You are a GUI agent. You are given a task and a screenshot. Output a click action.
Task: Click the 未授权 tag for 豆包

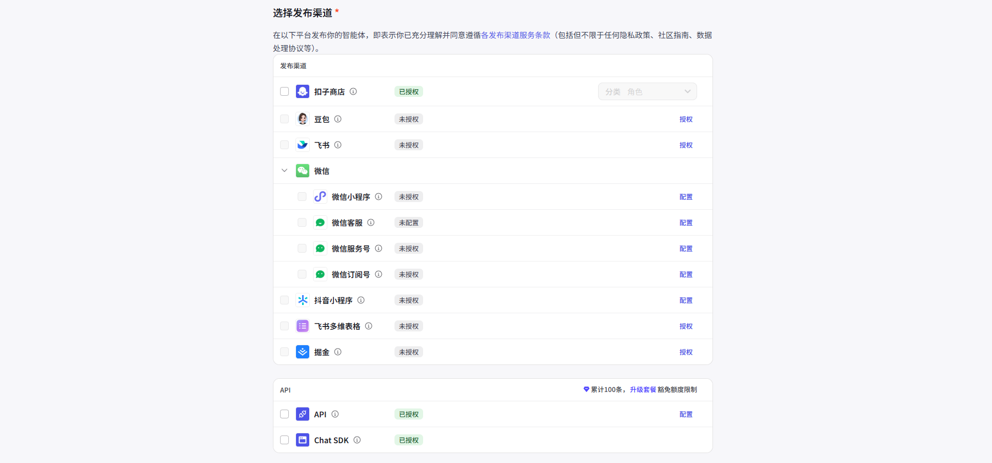[x=409, y=119]
